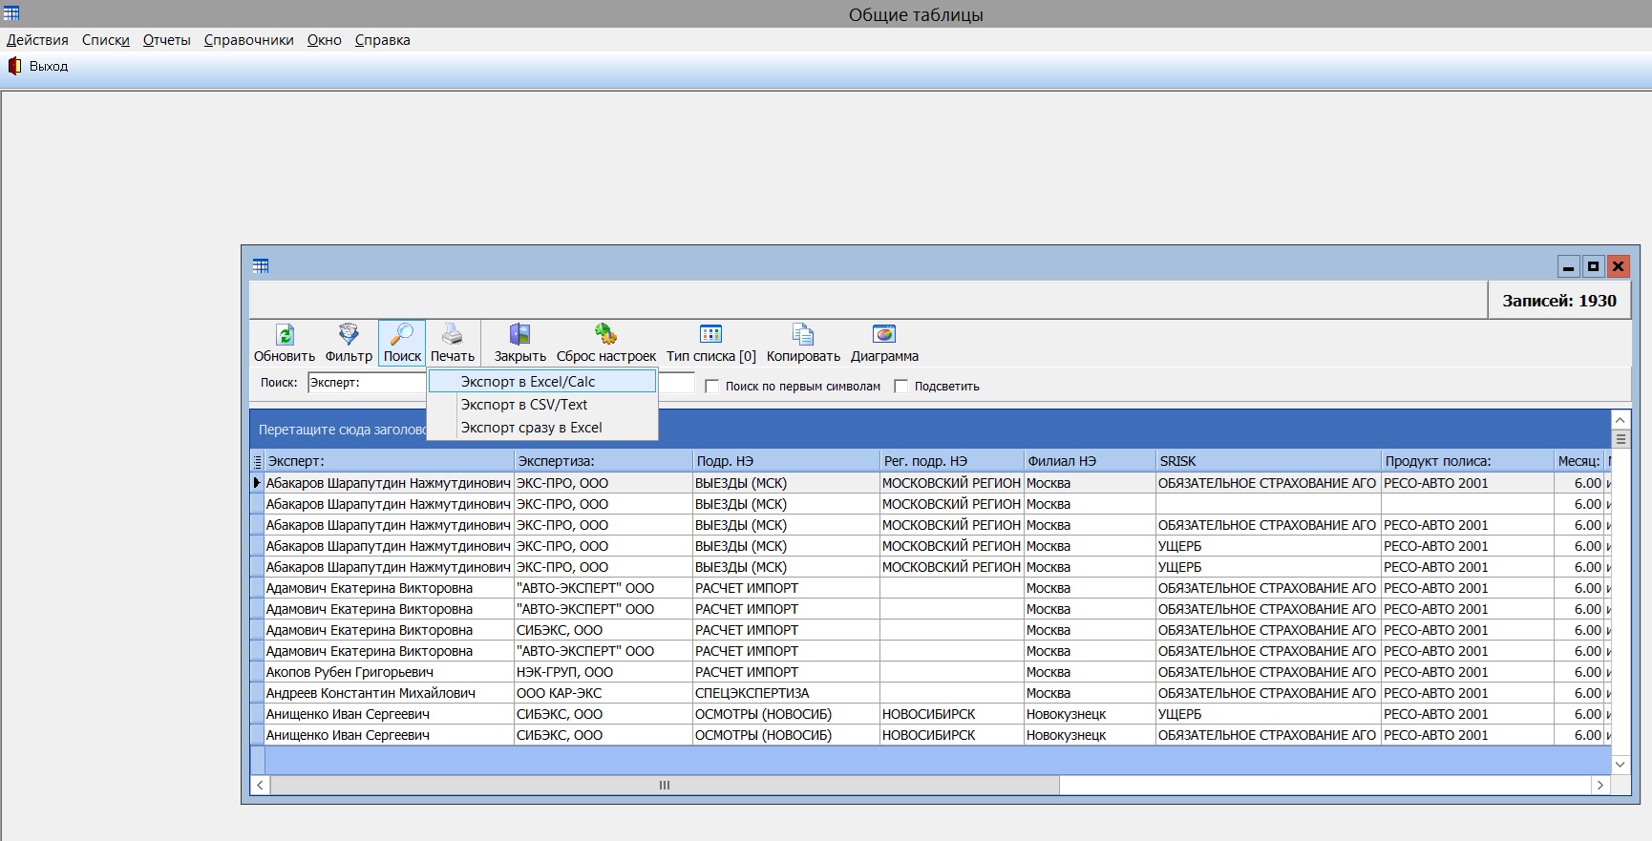Image resolution: width=1652 pixels, height=841 pixels.
Task: Click the horizontal scrollbar right arrow
Action: click(x=1600, y=785)
